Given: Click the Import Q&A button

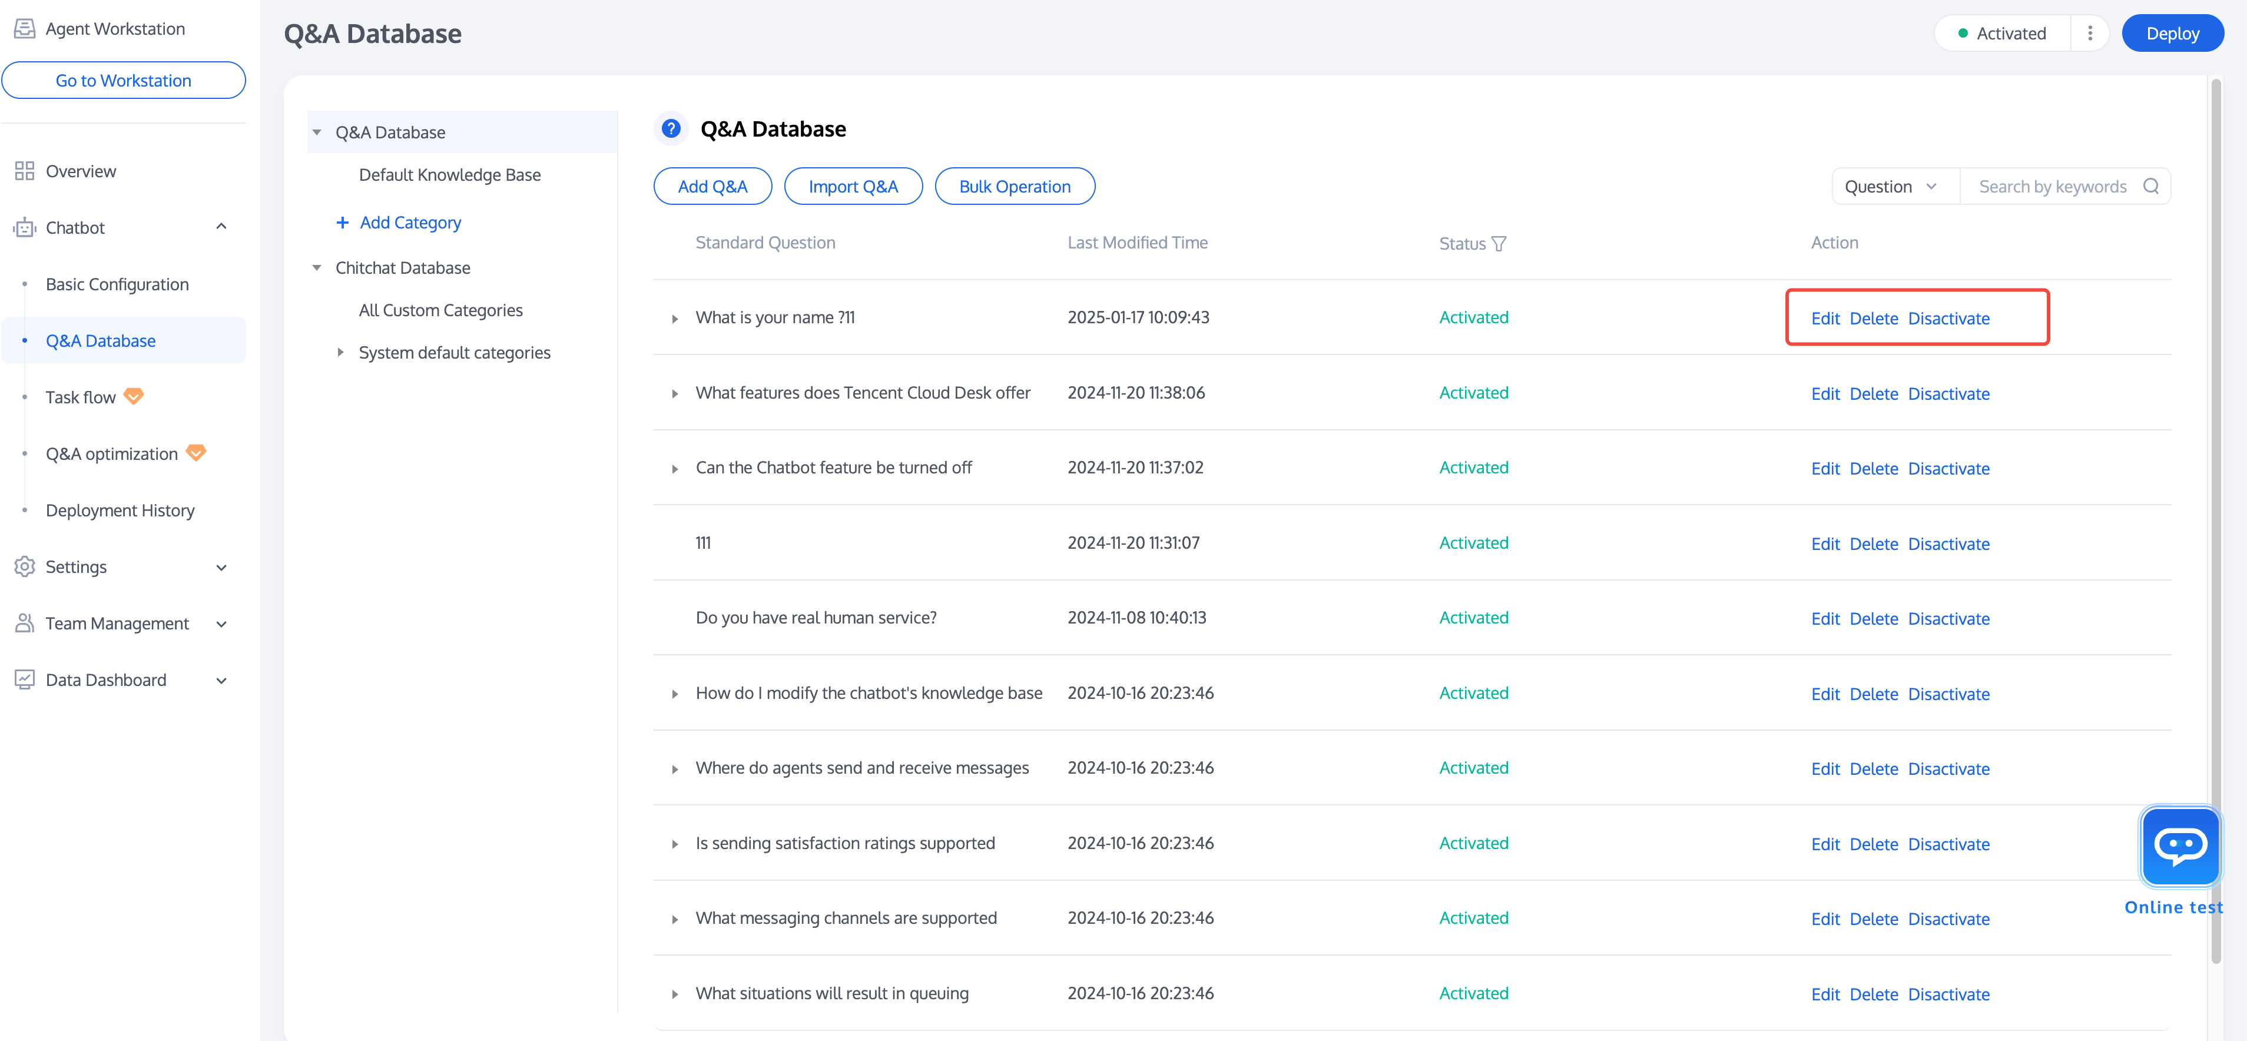Looking at the screenshot, I should pyautogui.click(x=852, y=187).
